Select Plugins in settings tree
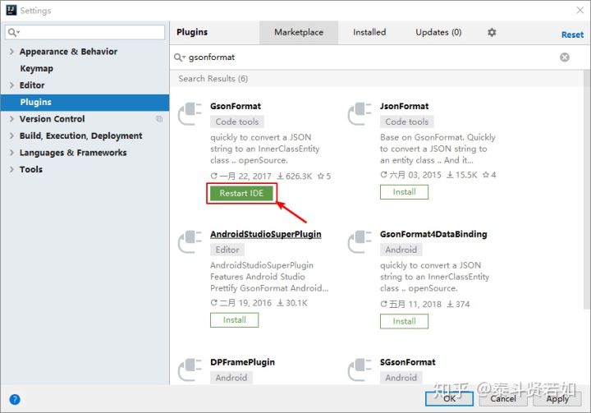 [x=85, y=102]
